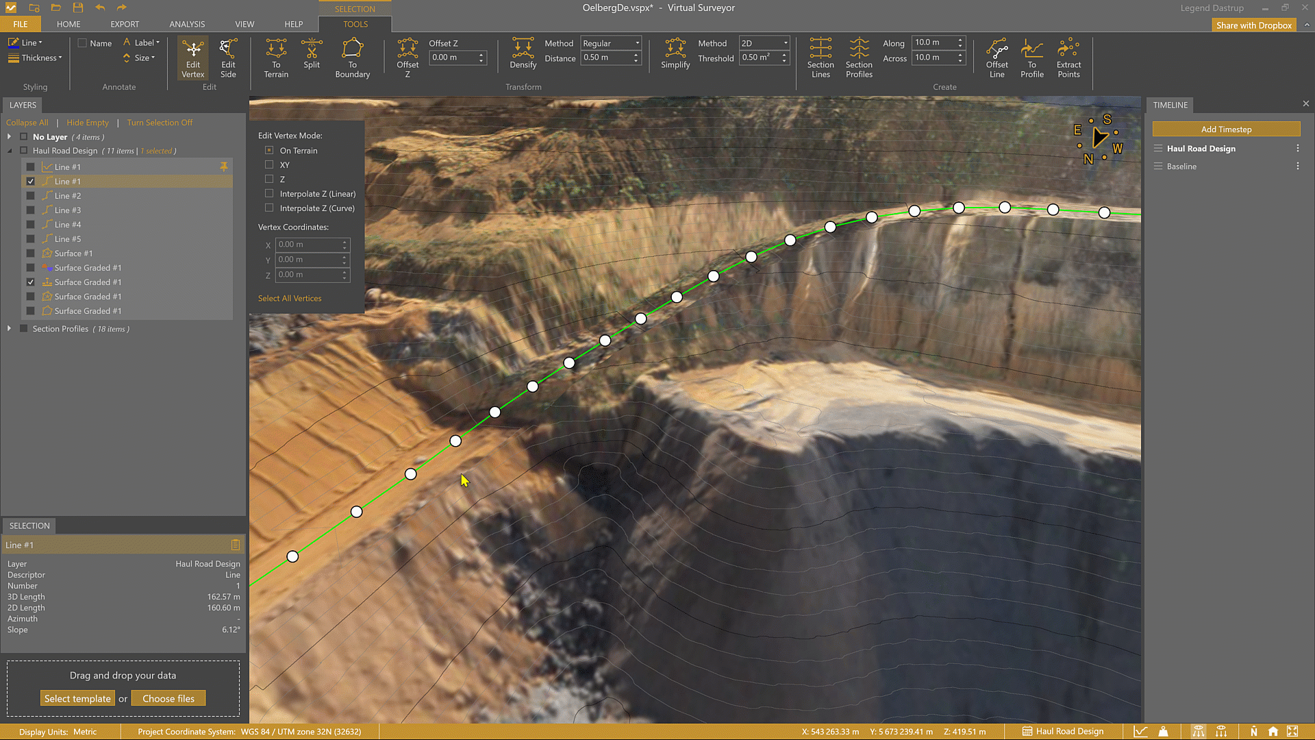Click the Add Timestep button
Viewport: 1315px width, 740px height.
1225,129
